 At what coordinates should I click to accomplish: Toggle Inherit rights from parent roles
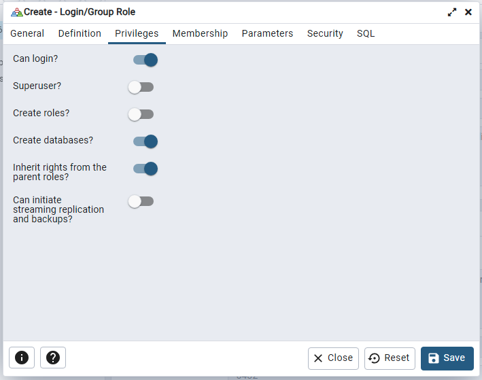click(x=145, y=169)
